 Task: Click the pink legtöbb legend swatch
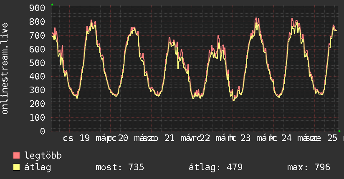tap(16, 155)
